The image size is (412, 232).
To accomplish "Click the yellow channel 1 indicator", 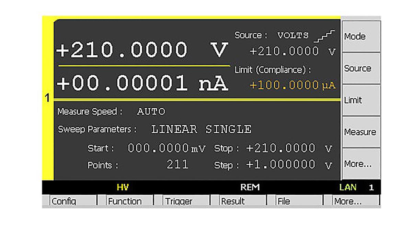I will pos(48,98).
